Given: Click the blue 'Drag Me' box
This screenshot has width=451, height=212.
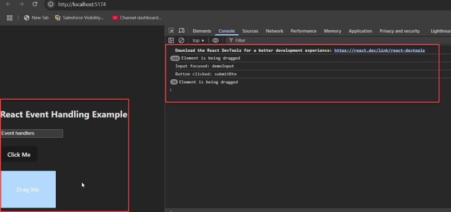Looking at the screenshot, I should 28,190.
